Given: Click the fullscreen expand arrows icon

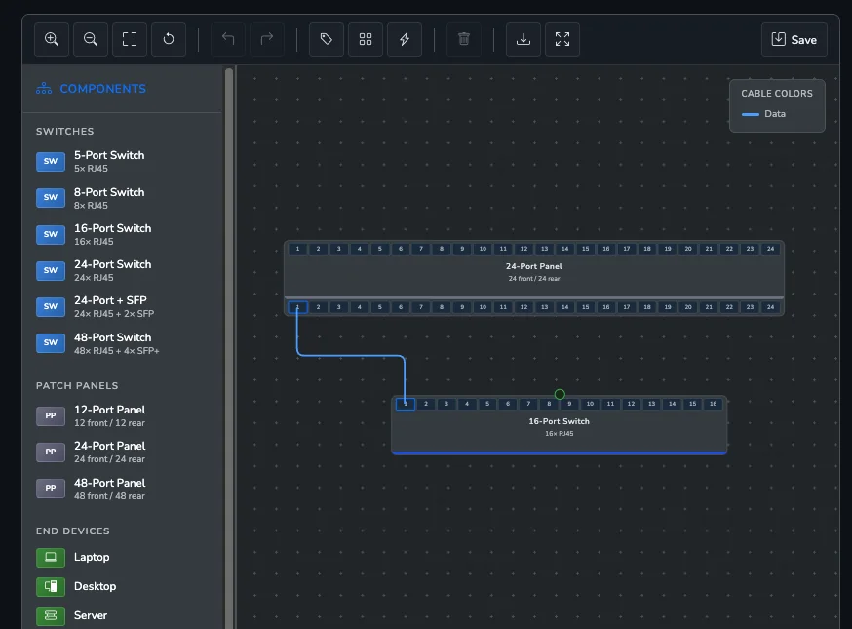Looking at the screenshot, I should (x=562, y=39).
